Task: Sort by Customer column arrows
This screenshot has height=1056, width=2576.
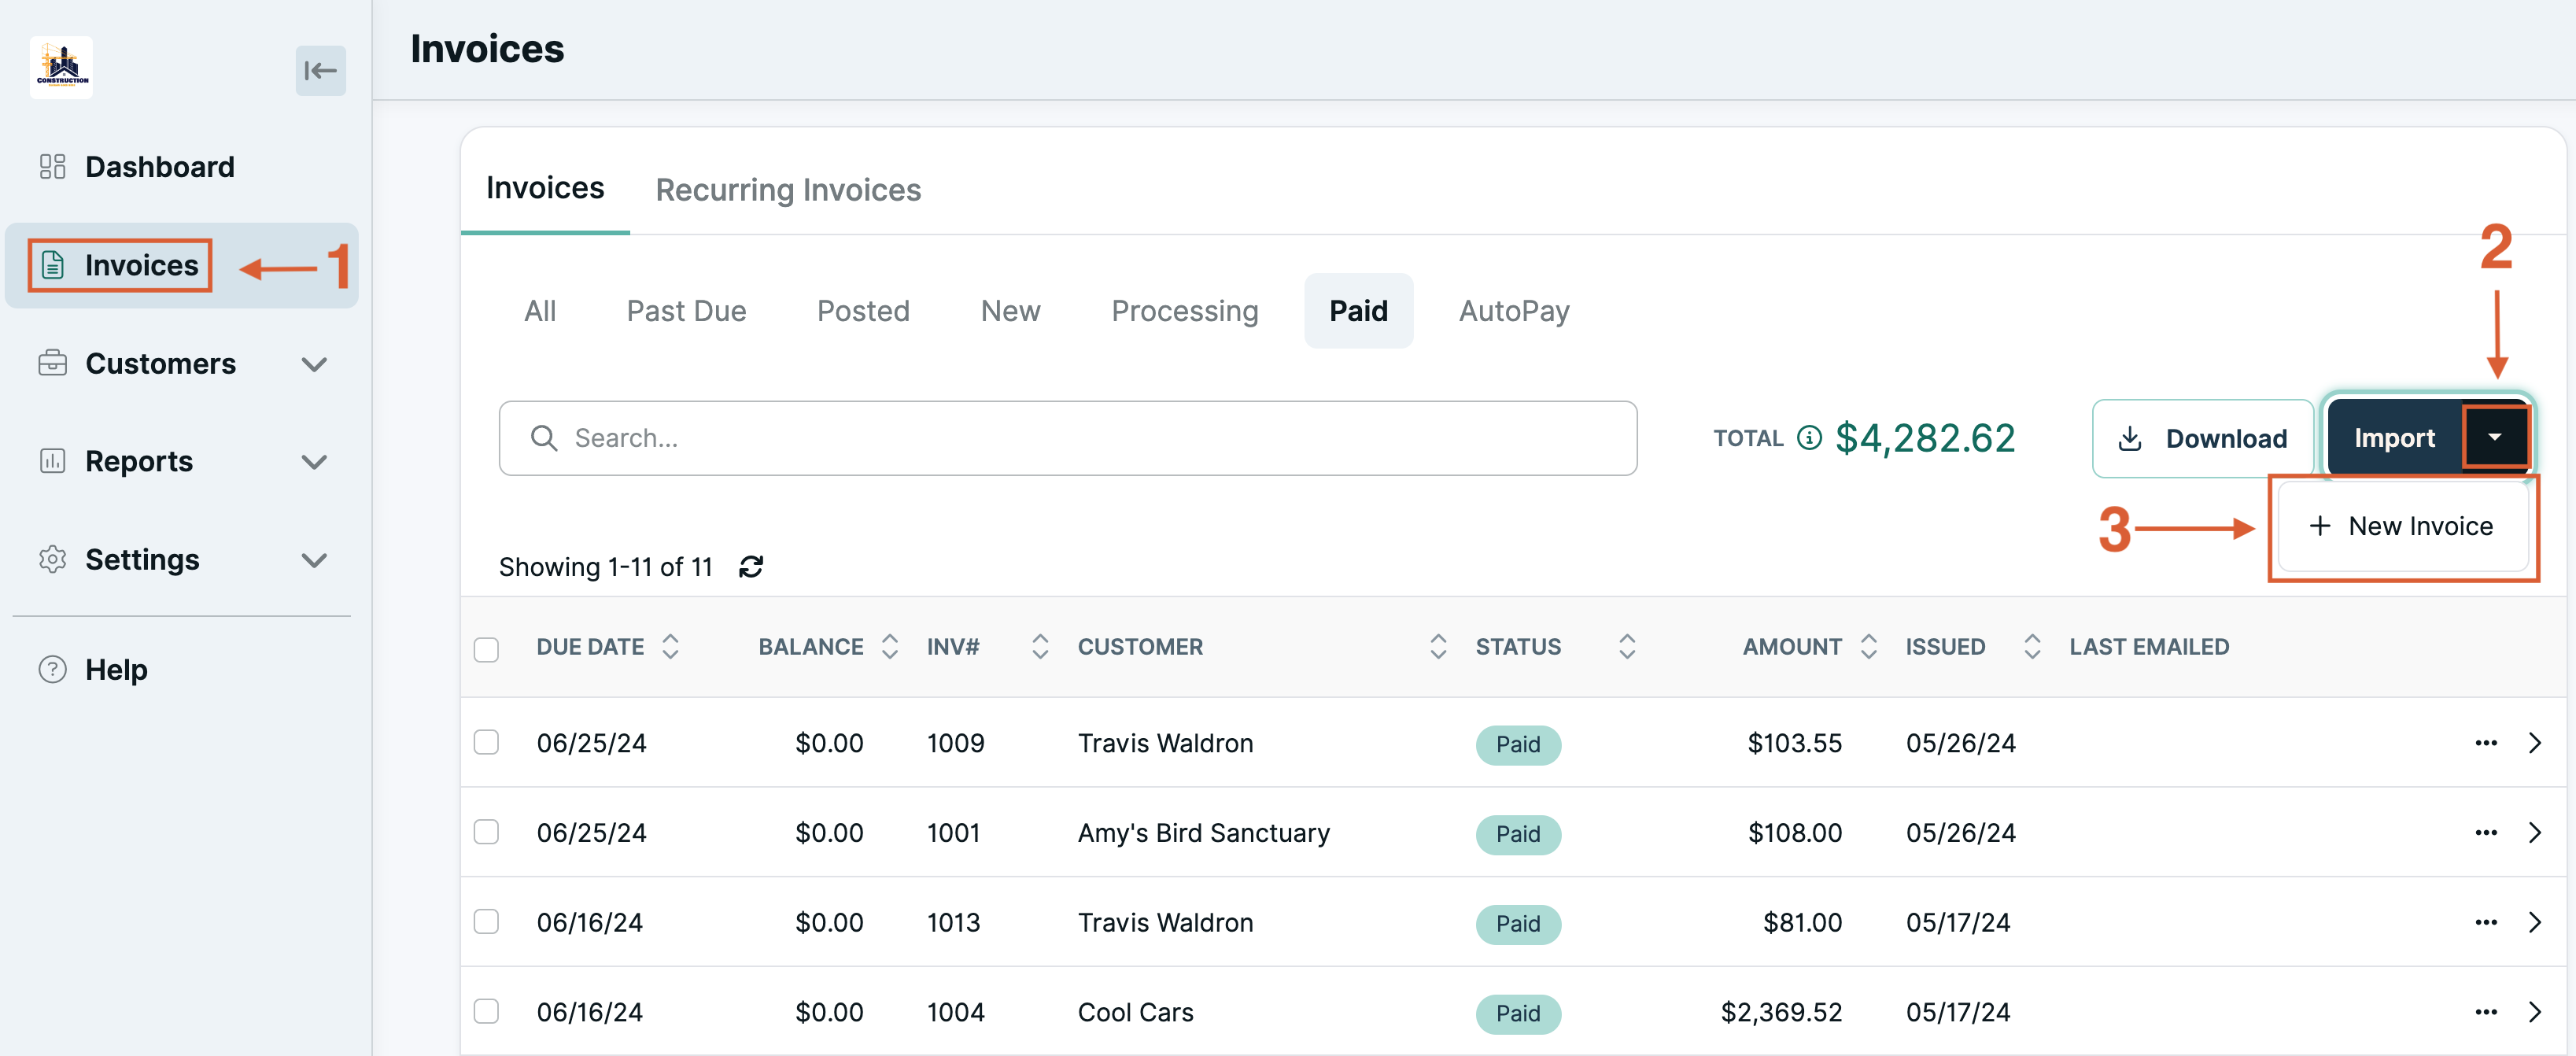Action: 1438,647
